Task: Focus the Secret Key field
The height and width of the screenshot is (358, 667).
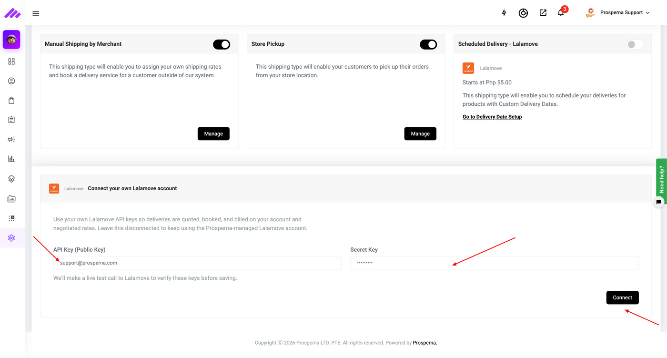Action: 495,263
